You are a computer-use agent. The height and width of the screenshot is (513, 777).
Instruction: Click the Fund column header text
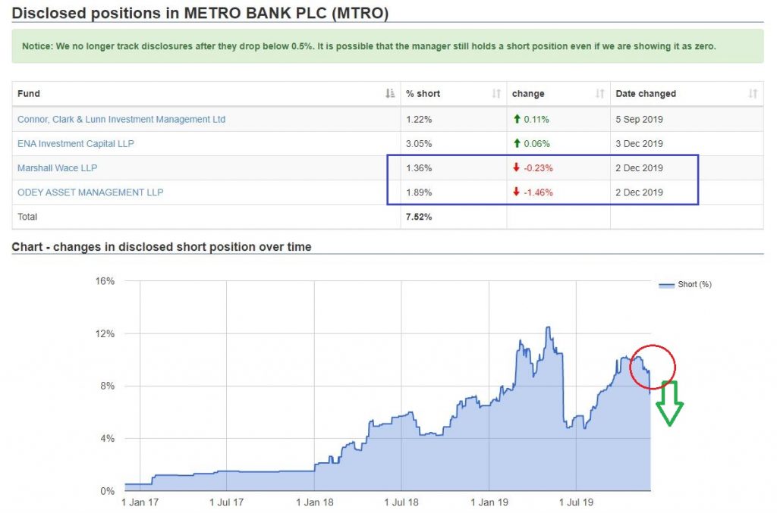point(29,93)
